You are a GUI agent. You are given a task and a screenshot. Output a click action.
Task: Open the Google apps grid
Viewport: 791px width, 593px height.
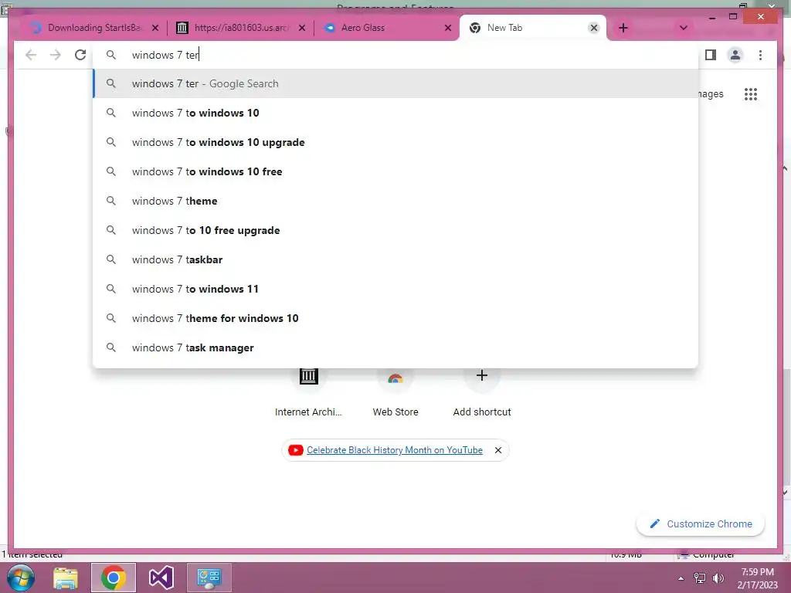(x=751, y=93)
